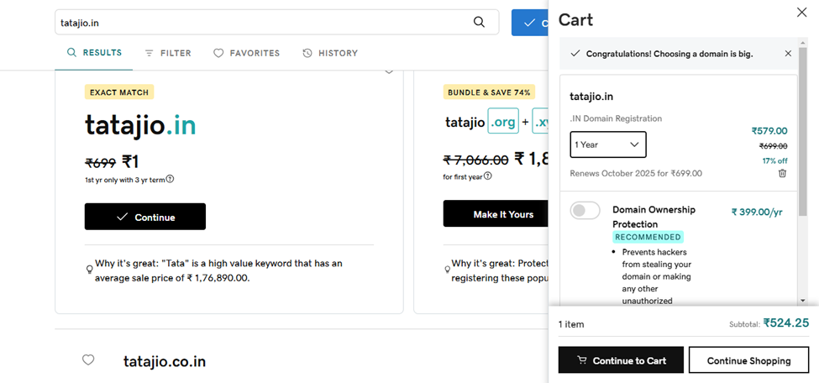The height and width of the screenshot is (383, 819).
Task: Click the '1 item' count text
Action: coord(571,324)
